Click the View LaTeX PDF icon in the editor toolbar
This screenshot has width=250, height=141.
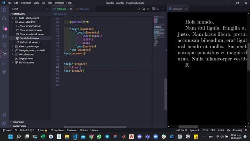(x=153, y=9)
